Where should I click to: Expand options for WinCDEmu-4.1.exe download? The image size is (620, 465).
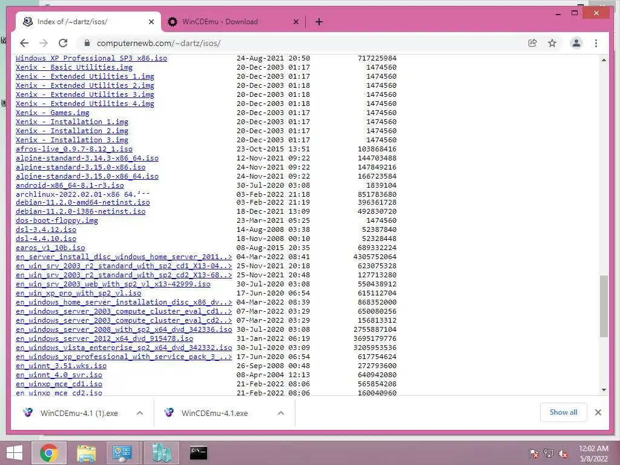coord(281,413)
